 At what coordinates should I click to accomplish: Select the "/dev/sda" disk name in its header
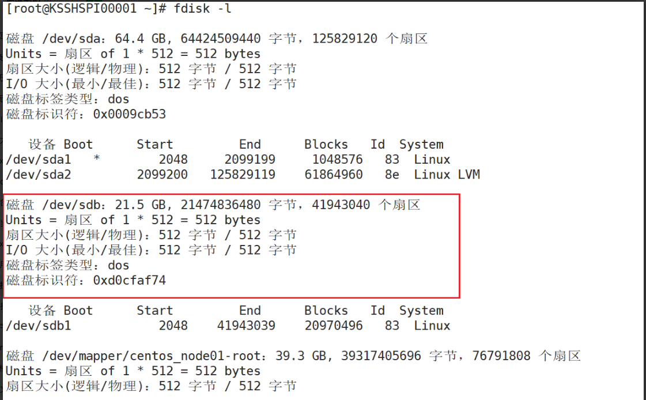(x=71, y=39)
